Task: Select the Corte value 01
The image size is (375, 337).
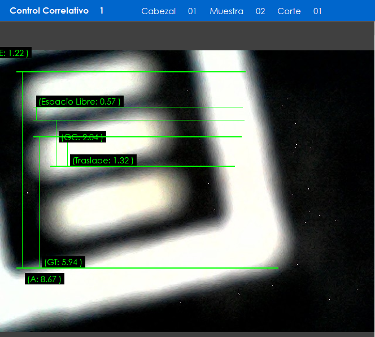Action: coord(317,11)
